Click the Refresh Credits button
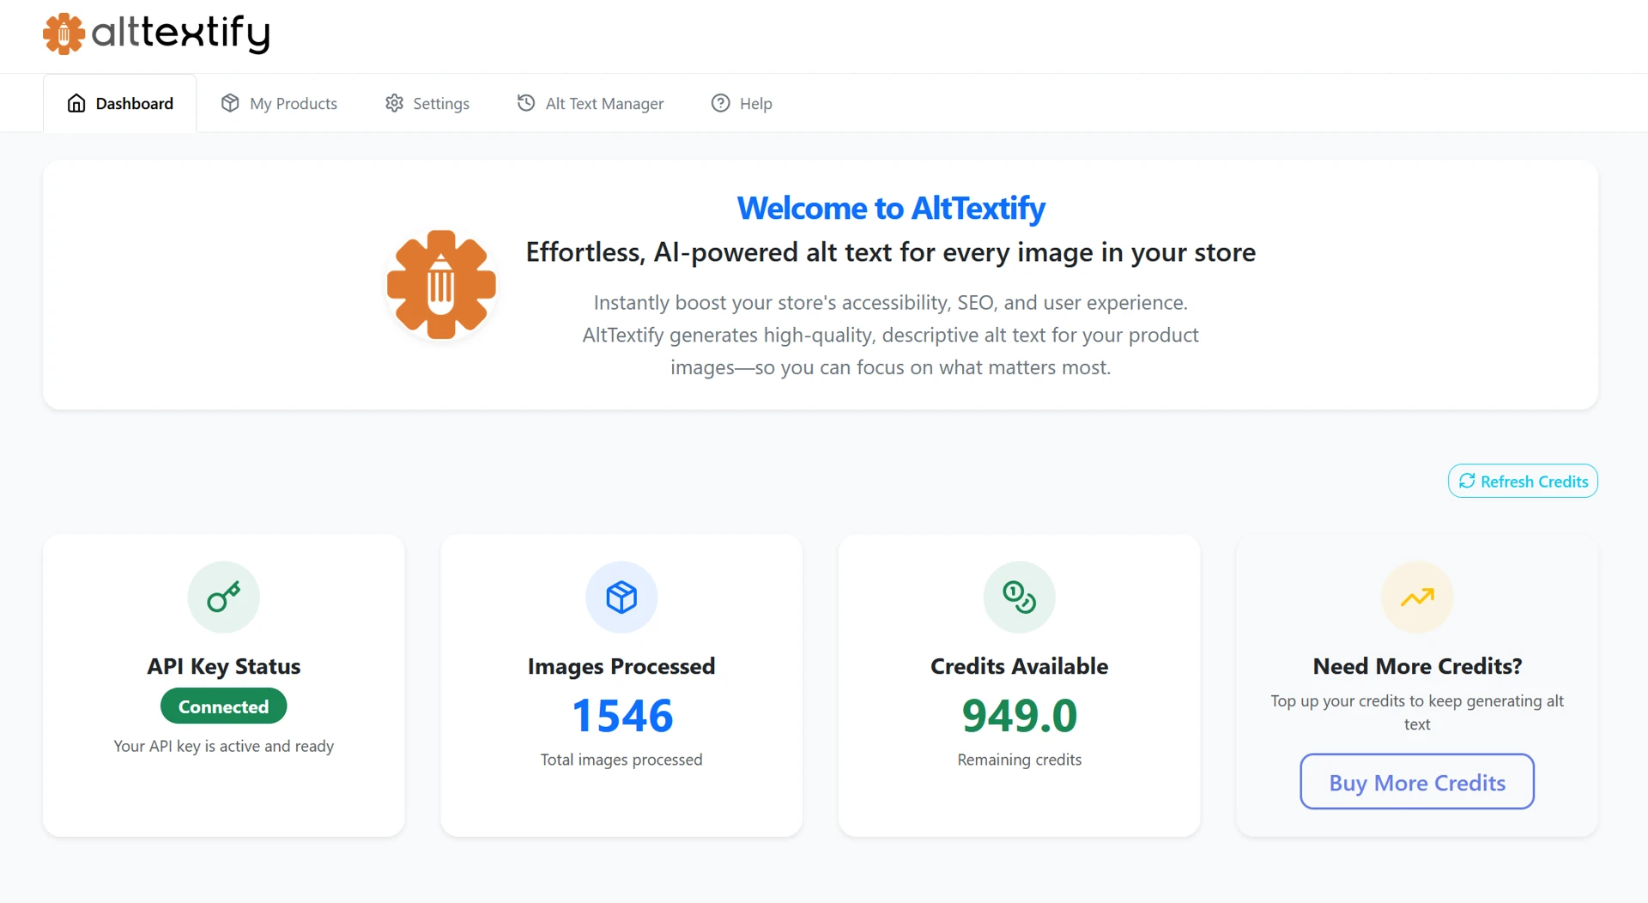The image size is (1648, 903). coord(1523,481)
